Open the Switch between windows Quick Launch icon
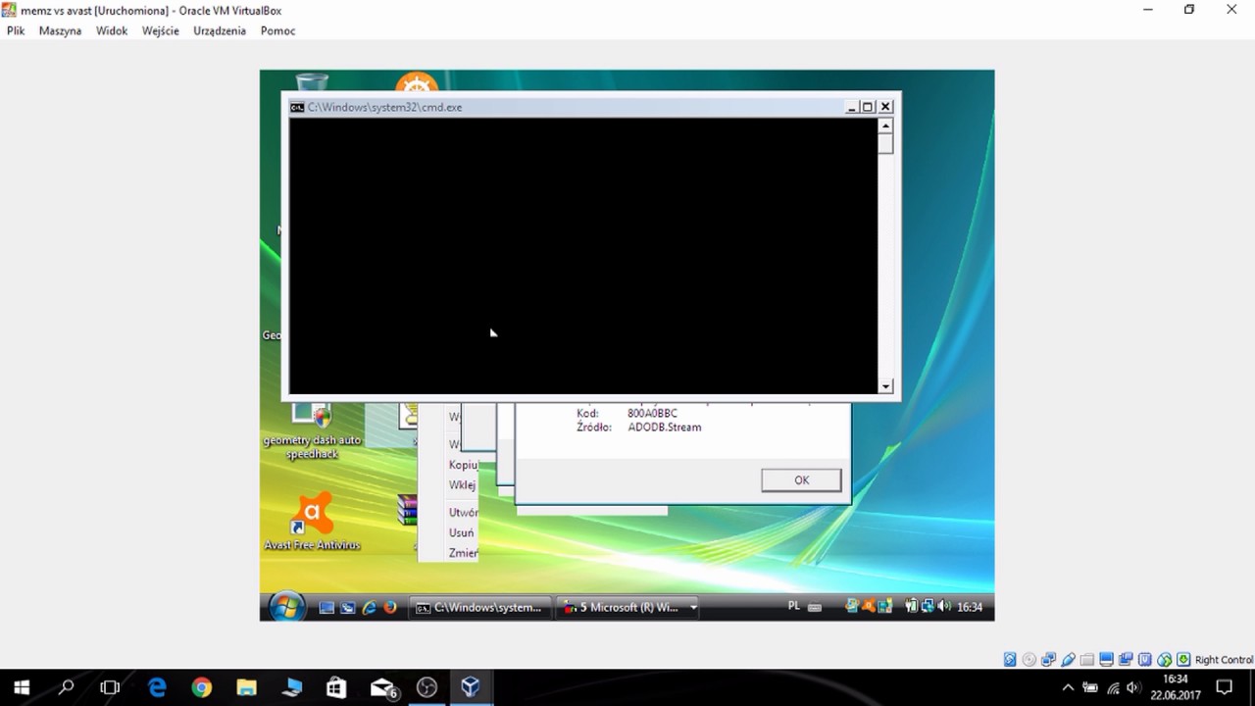Viewport: 1255px width, 706px height. pyautogui.click(x=347, y=608)
